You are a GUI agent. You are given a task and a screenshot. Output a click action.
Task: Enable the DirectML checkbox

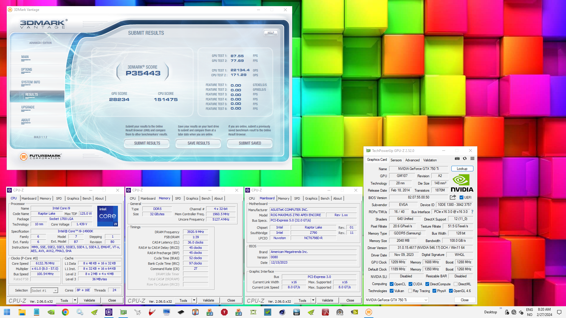[x=455, y=284]
